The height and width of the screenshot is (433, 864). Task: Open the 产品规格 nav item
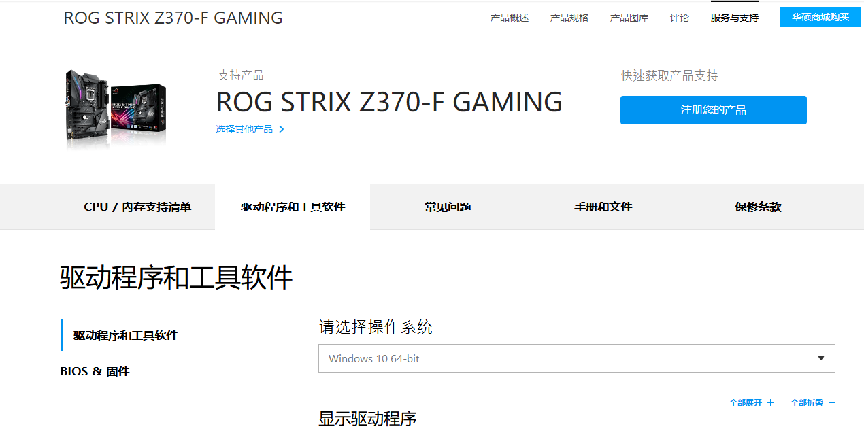569,18
